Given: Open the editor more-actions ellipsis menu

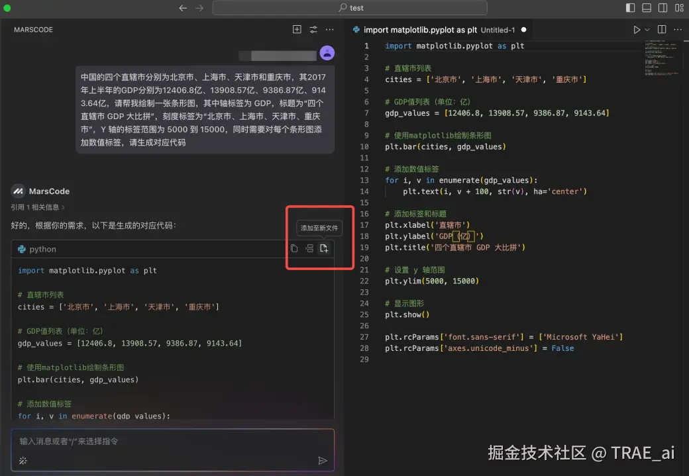Looking at the screenshot, I should pyautogui.click(x=678, y=29).
